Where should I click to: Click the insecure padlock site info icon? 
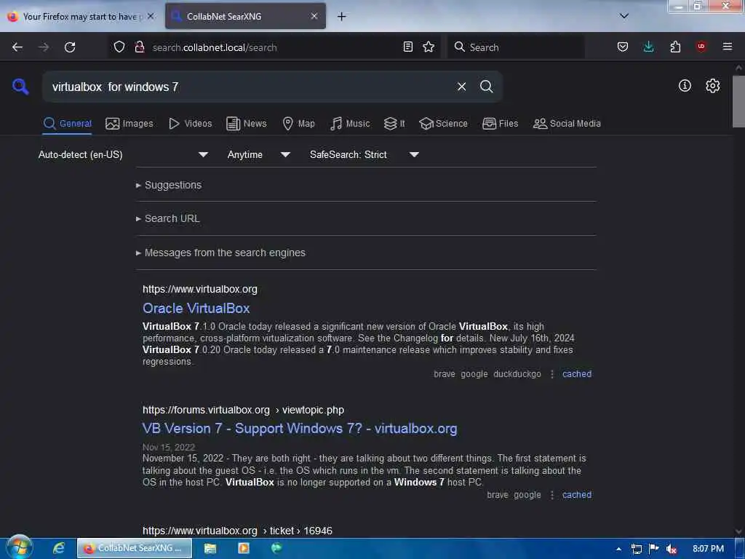[140, 47]
